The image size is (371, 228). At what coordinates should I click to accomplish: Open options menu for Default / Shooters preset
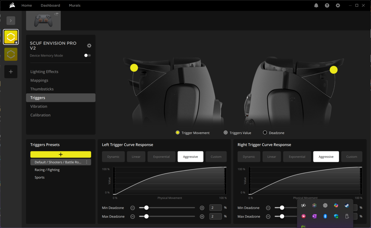87,162
